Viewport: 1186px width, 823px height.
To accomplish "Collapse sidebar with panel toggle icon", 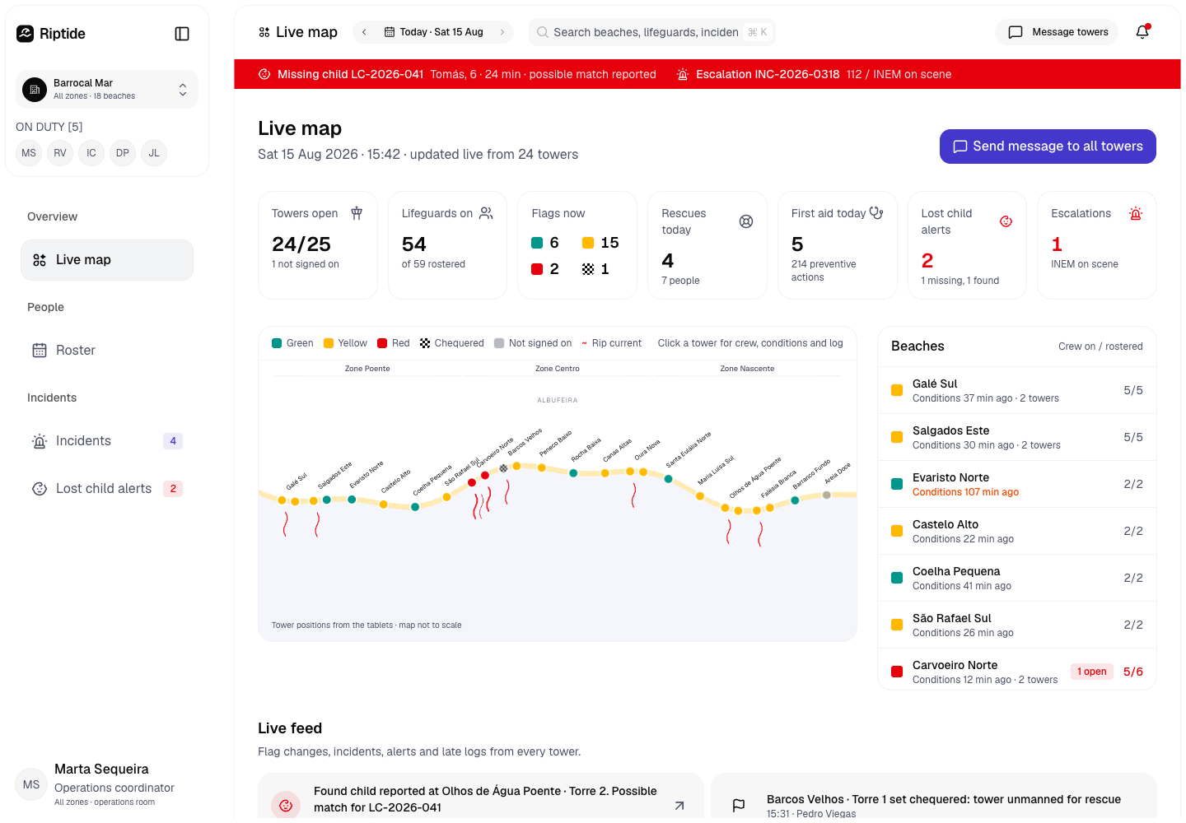I will 182,34.
